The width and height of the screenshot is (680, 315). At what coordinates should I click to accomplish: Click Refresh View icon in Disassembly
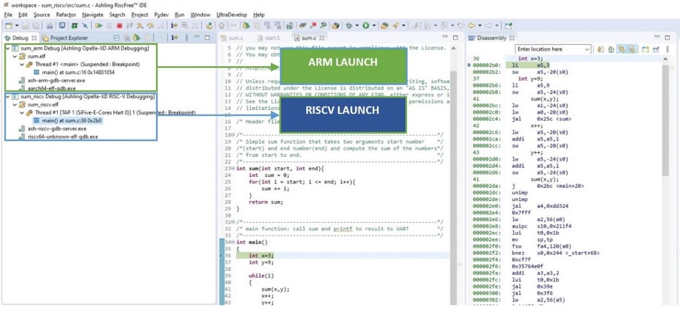pyautogui.click(x=601, y=49)
